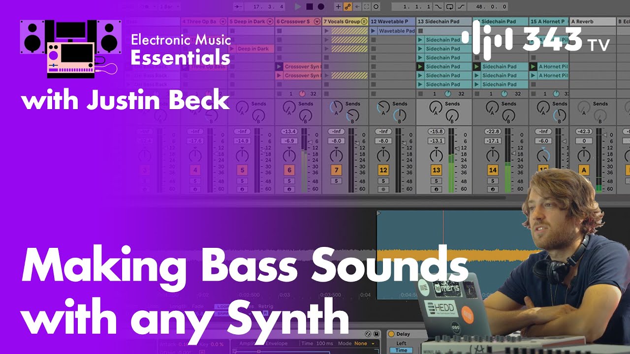Image resolution: width=630 pixels, height=354 pixels.
Task: Toggle the Follow arrow button
Action: click(x=238, y=6)
